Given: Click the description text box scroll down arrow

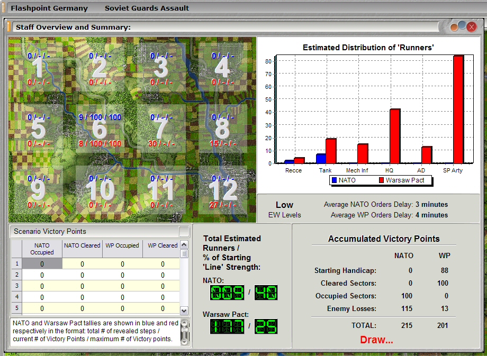Looking at the screenshot, I should (184, 341).
